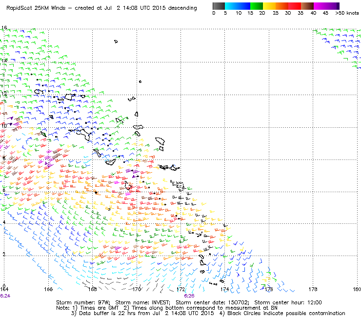Click longitude label 174 on bottom axis
The height and width of the screenshot is (317, 361).
pyautogui.click(x=225, y=289)
